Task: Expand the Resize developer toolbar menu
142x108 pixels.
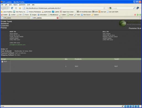Action: (70, 15)
